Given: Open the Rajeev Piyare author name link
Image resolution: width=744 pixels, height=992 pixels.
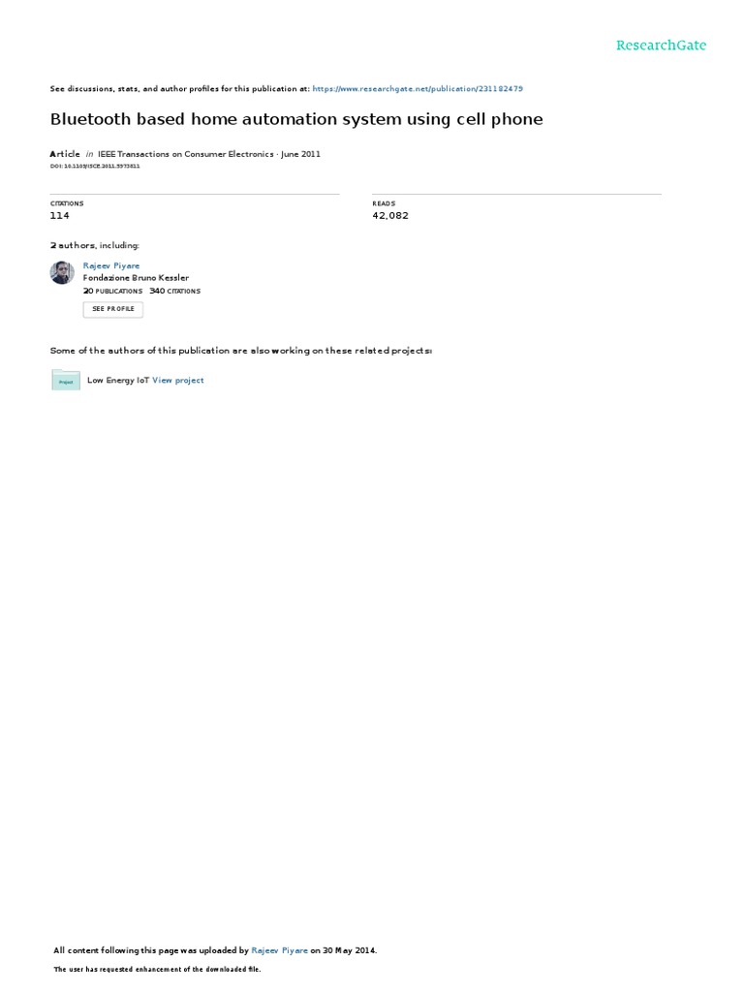Looking at the screenshot, I should pyautogui.click(x=111, y=265).
